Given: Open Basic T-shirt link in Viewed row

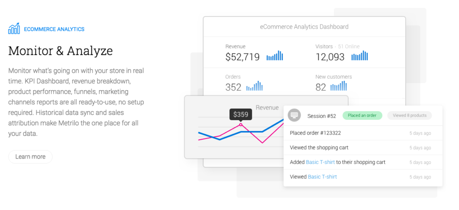Looking at the screenshot, I should (322, 177).
